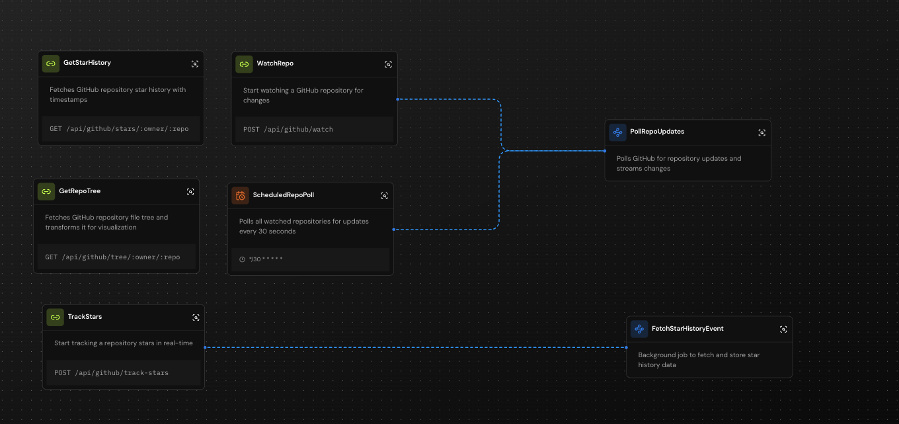Click the green API icon on GetStarHistory node

[51, 64]
